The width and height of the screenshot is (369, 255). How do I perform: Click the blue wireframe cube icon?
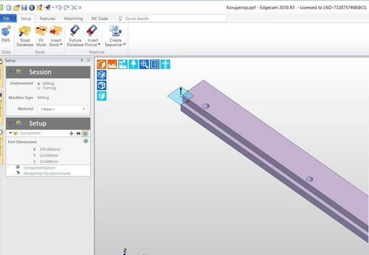pos(102,86)
